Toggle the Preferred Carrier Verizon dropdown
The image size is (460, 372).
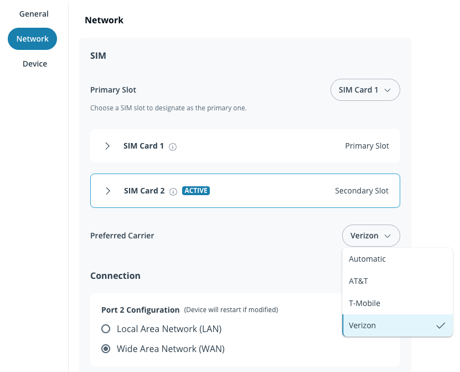pos(371,236)
